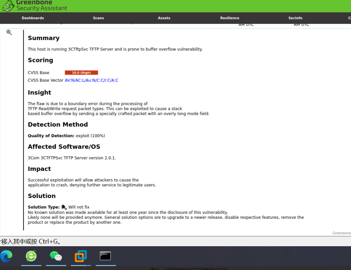The image size is (351, 270).
Task: Open VMware Workstation from the taskbar
Action: pyautogui.click(x=80, y=256)
